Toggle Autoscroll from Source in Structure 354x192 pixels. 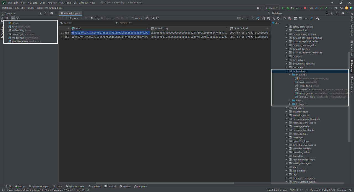[x=17, y=18]
